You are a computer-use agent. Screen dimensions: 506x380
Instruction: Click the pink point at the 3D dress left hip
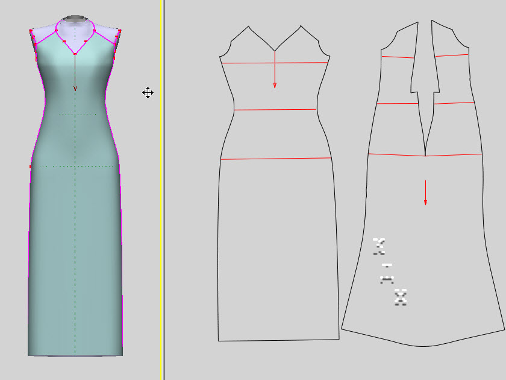(30, 166)
